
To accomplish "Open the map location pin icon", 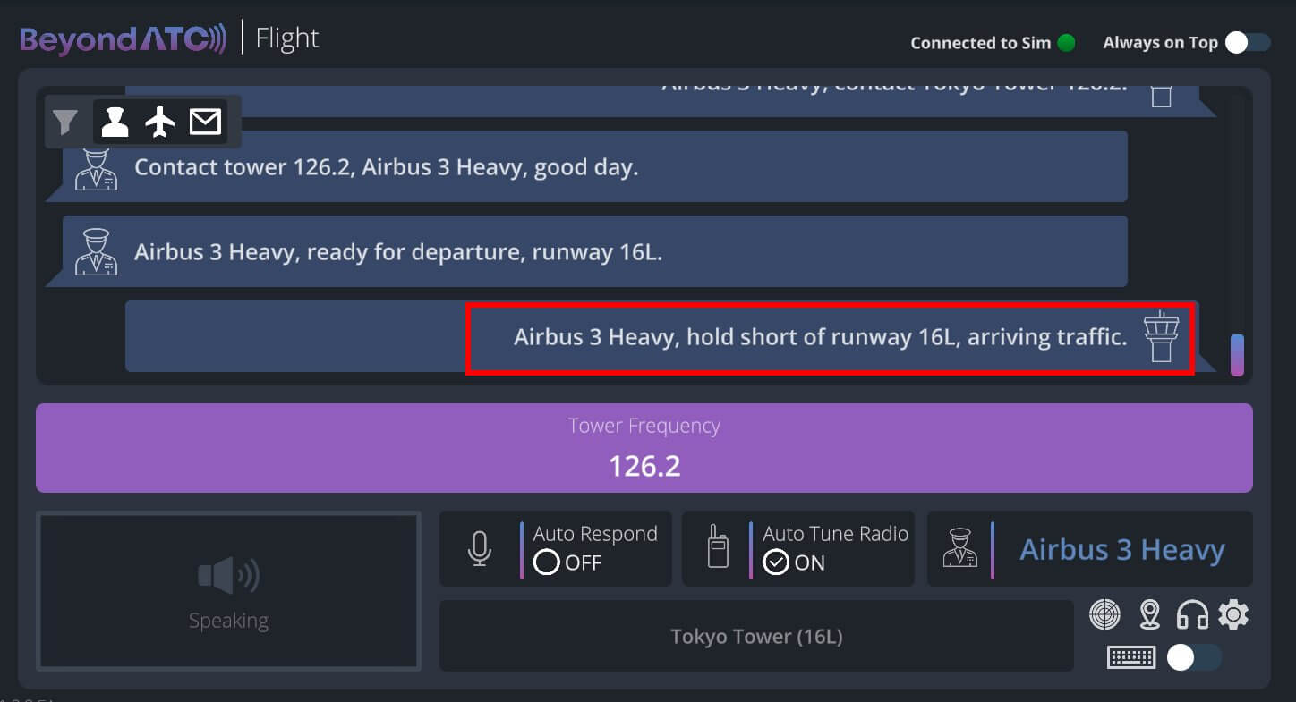I will click(1150, 614).
